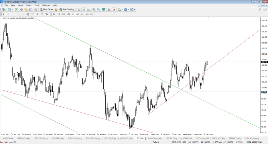Screen dimensions: 268x144
Task: Select the MN timeframe button
Action: click(x=92, y=14)
